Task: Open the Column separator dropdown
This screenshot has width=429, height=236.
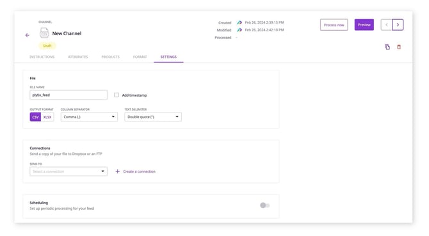Action: pyautogui.click(x=89, y=117)
